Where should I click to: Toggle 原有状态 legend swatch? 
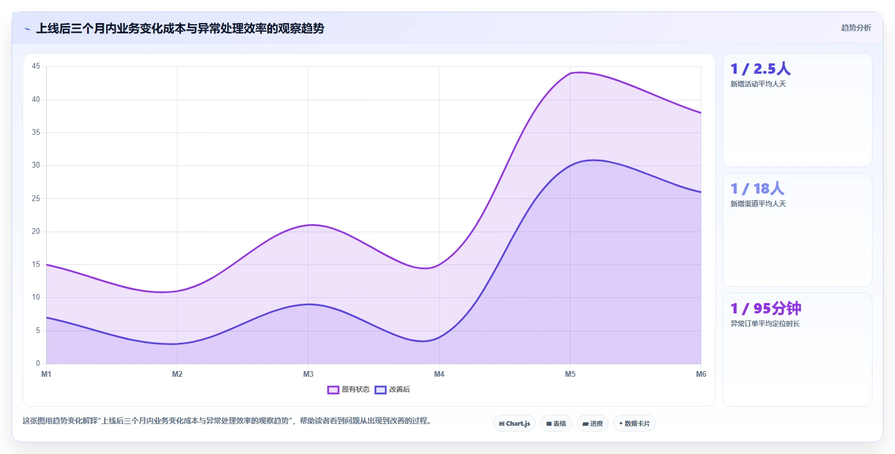[x=333, y=390]
